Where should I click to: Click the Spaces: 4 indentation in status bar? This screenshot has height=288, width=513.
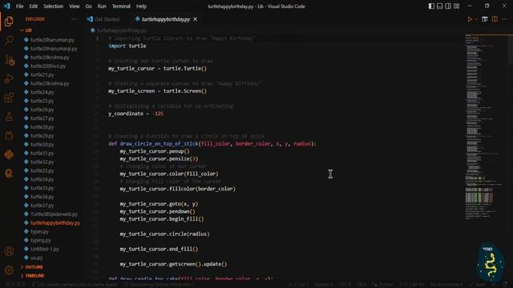[324, 285]
